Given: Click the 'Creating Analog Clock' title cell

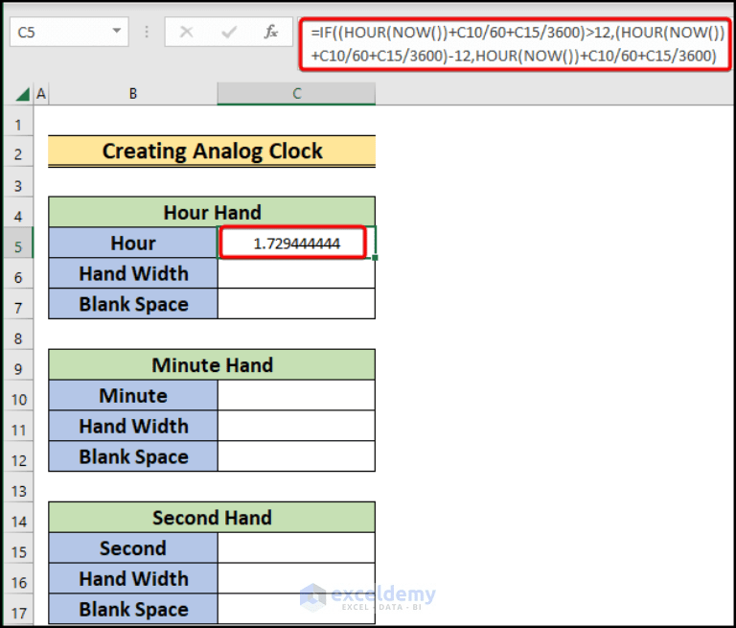Looking at the screenshot, I should point(212,151).
